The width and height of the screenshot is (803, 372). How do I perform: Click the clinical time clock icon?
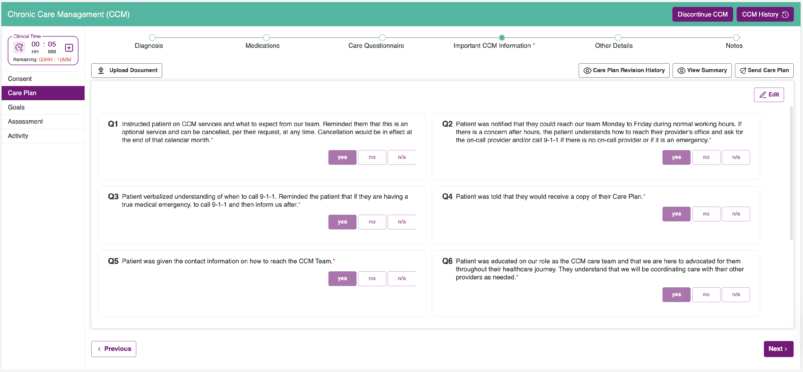pyautogui.click(x=19, y=47)
